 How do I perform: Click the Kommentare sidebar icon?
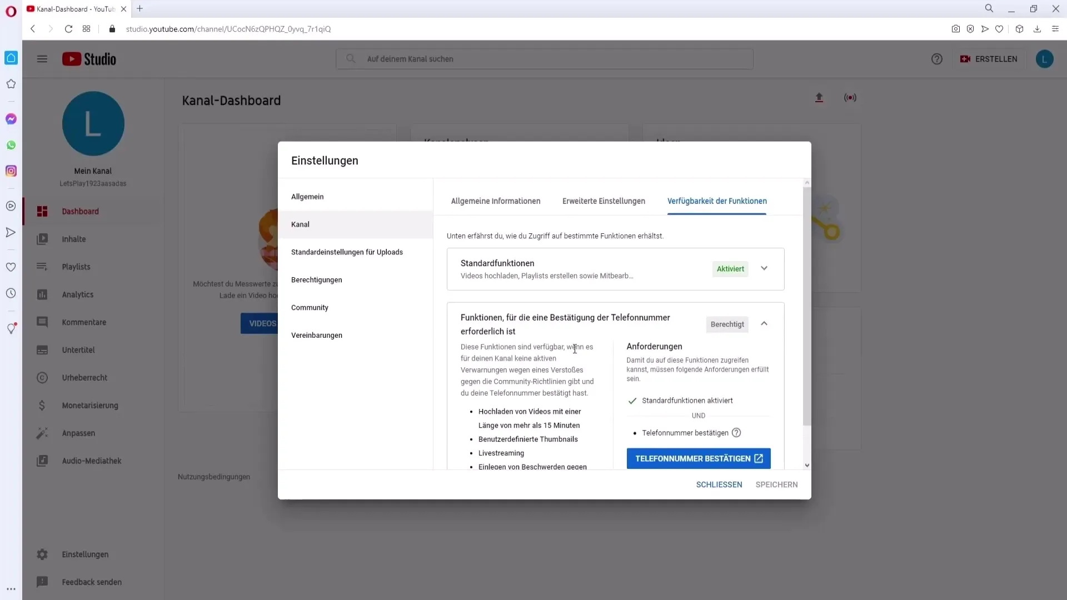click(x=42, y=322)
